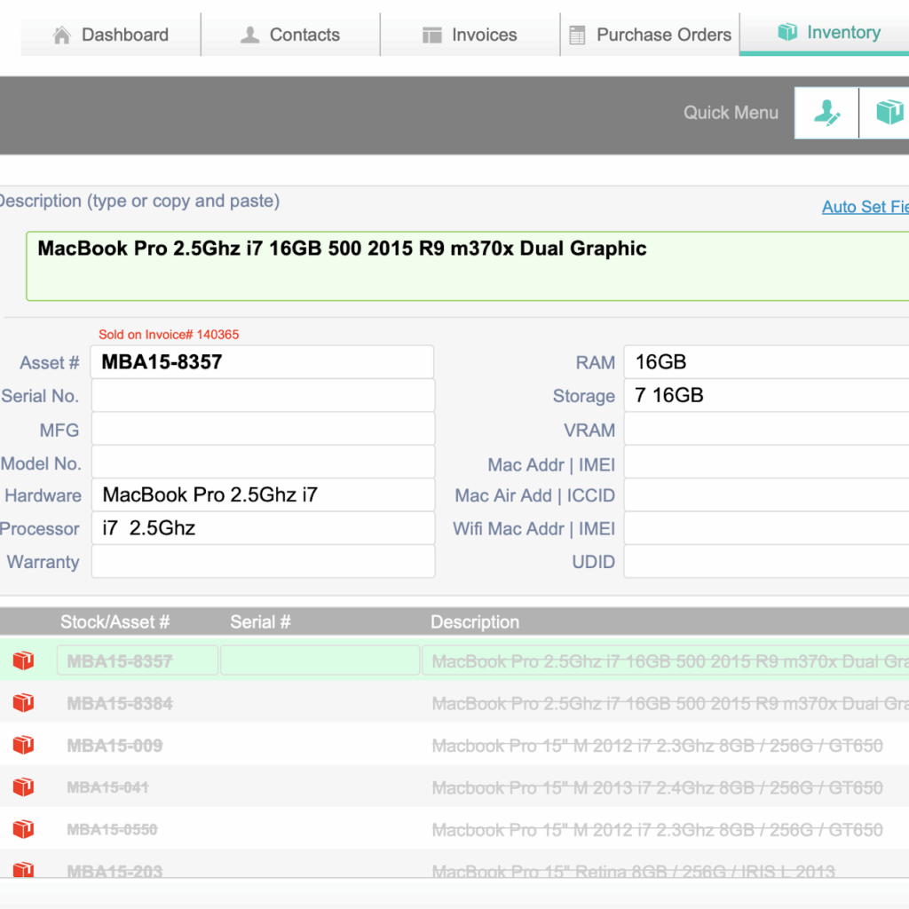Click red box icon beside MBA15-8384 row

(x=23, y=703)
